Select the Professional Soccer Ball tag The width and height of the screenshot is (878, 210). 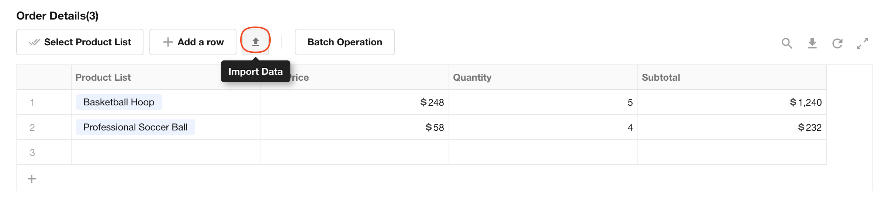click(x=135, y=127)
